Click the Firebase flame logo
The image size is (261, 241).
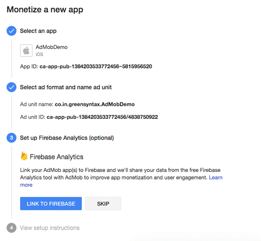[x=24, y=156]
